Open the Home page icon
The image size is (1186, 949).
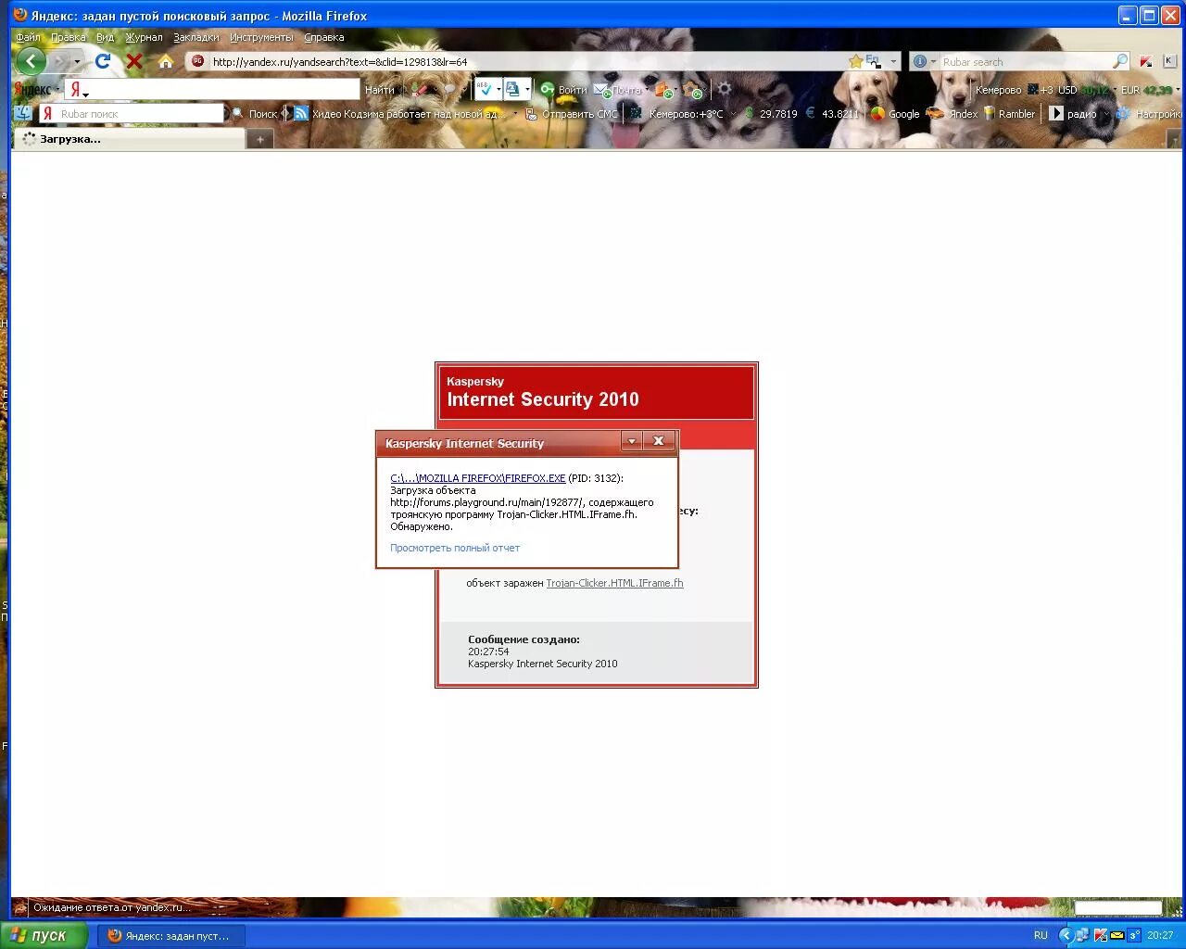166,61
